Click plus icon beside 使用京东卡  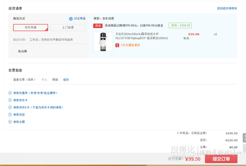pos(10,100)
